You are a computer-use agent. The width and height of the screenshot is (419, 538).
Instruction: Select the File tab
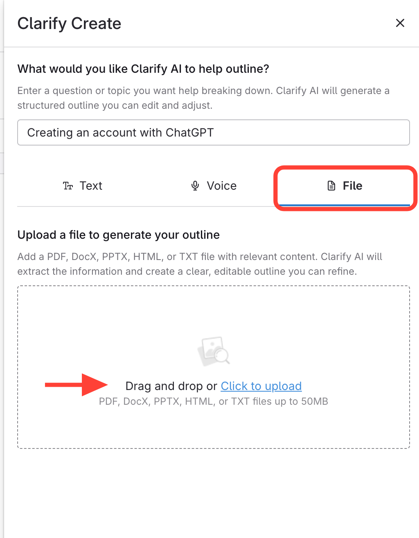point(345,186)
